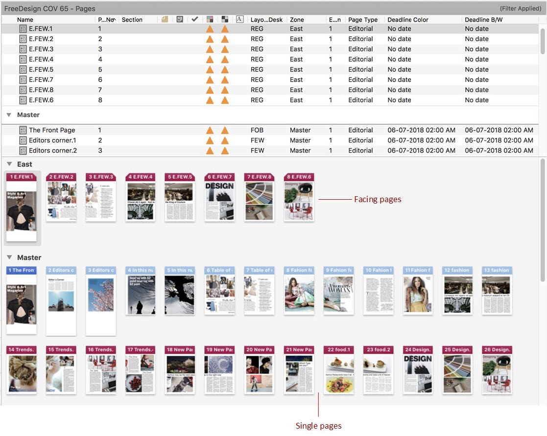Click the black-and-white plate column header icon

[x=225, y=20]
